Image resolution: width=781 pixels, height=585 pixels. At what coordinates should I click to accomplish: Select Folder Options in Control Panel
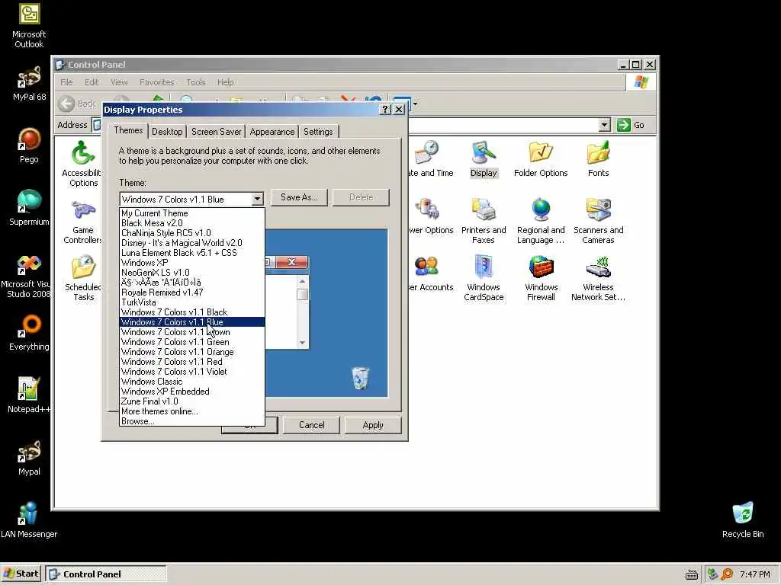pos(541,159)
